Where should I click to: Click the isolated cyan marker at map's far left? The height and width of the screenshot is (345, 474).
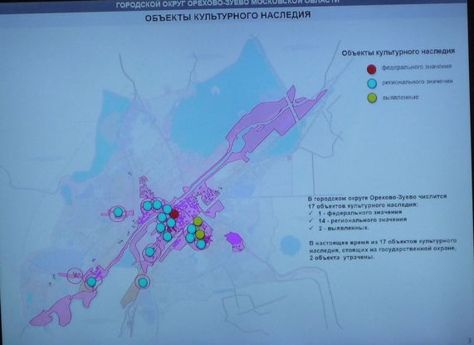click(x=118, y=212)
